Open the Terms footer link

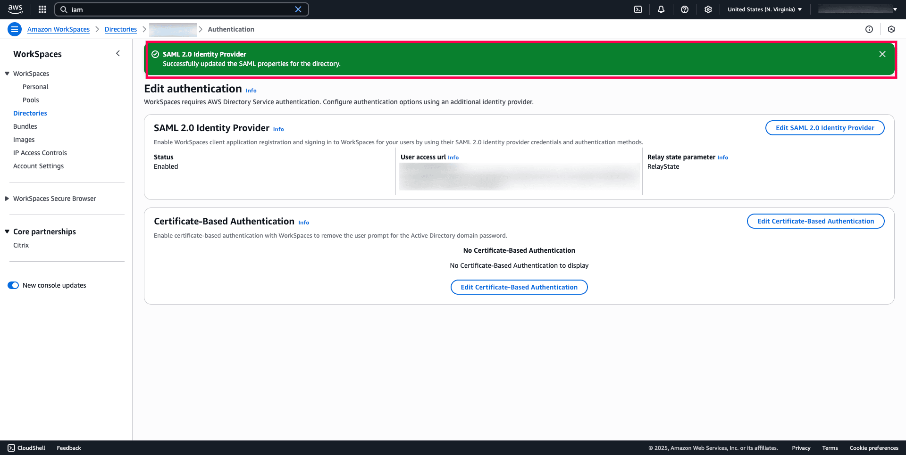(x=830, y=448)
